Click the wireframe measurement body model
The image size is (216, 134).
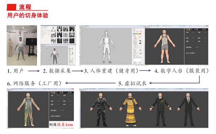coord(28,109)
